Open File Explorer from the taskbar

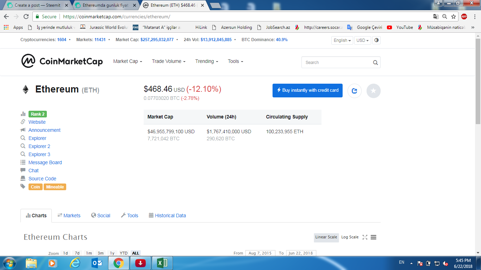[31, 263]
